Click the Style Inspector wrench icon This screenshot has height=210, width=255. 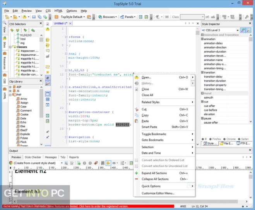(243, 30)
